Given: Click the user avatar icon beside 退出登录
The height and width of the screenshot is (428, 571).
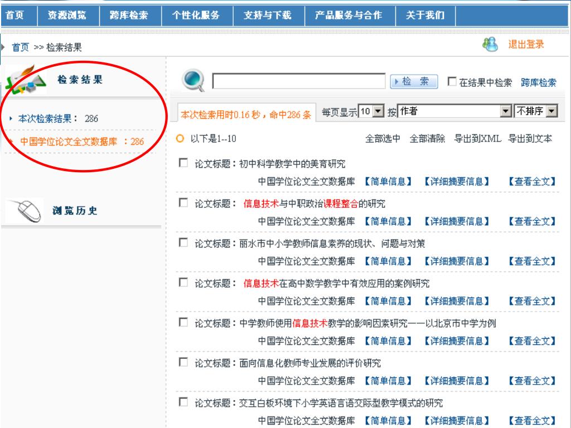Looking at the screenshot, I should coord(490,45).
